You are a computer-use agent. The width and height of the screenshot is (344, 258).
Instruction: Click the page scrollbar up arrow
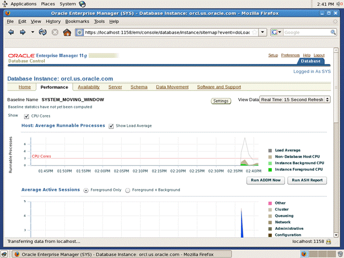[x=336, y=50]
